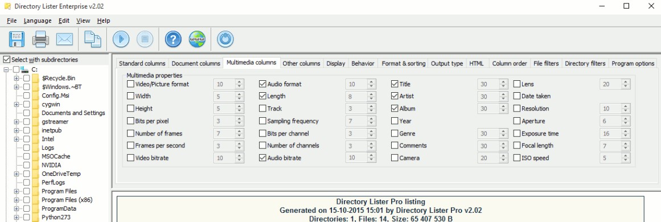Toggle the Artist checkbox
This screenshot has height=222, width=661.
[395, 96]
